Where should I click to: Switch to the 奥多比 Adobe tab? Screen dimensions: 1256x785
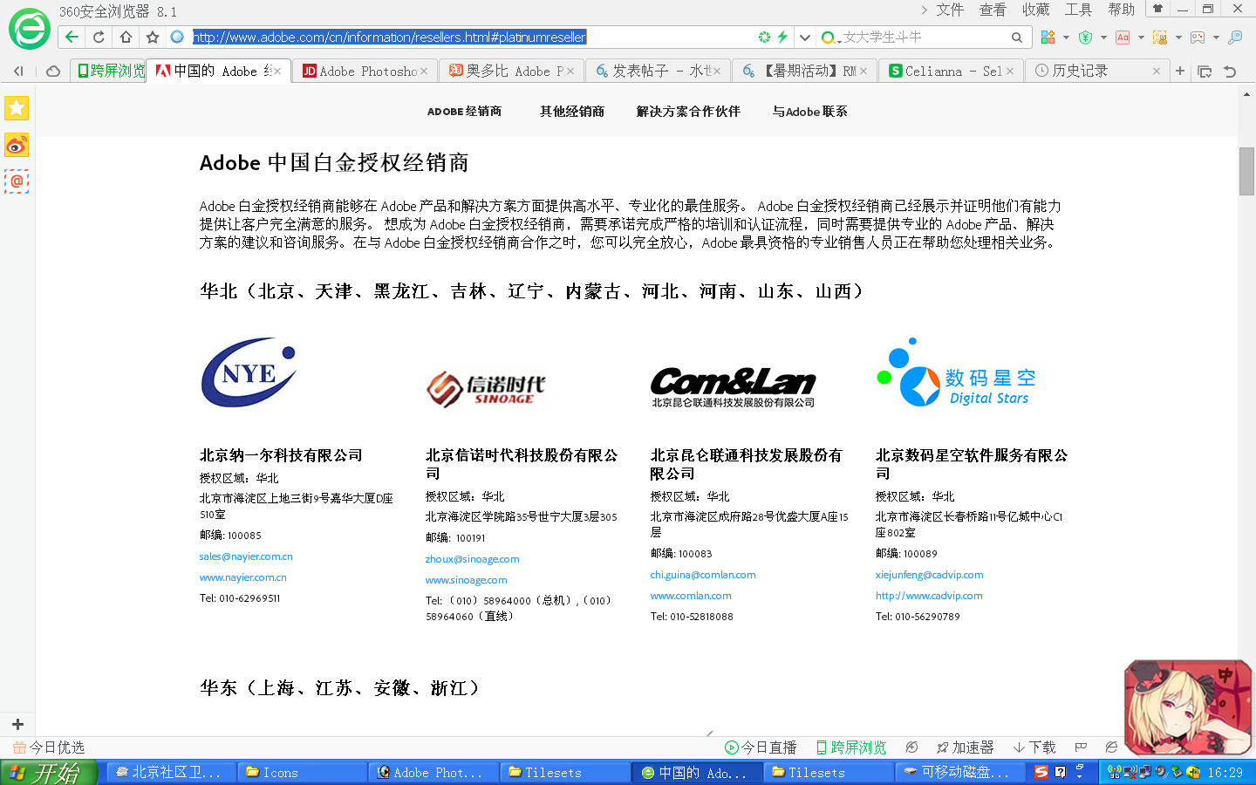511,71
